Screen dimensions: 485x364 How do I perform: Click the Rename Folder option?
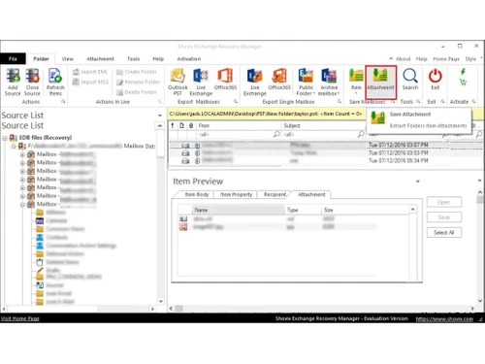(x=138, y=83)
